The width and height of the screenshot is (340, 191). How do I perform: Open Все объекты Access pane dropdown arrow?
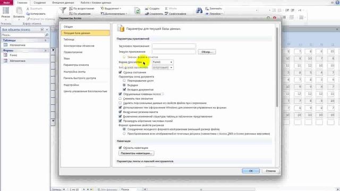(x=42, y=30)
